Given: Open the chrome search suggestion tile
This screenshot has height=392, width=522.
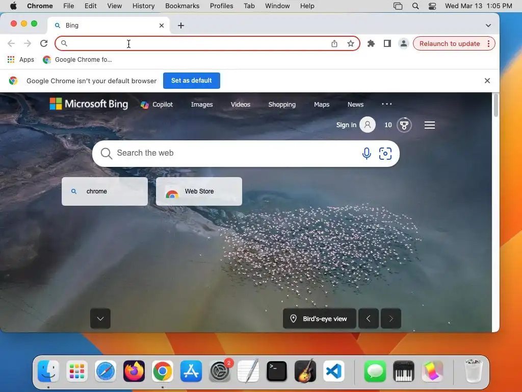Looking at the screenshot, I should click(105, 191).
